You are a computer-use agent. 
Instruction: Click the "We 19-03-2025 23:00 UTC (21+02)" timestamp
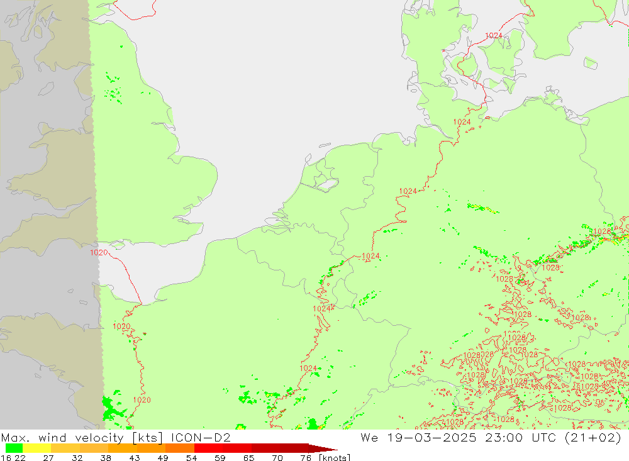click(491, 437)
